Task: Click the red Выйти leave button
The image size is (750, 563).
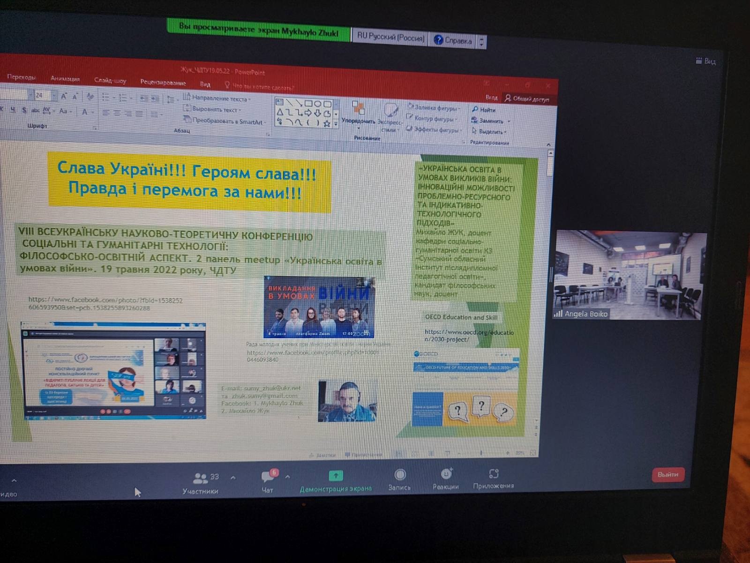Action: tap(668, 474)
